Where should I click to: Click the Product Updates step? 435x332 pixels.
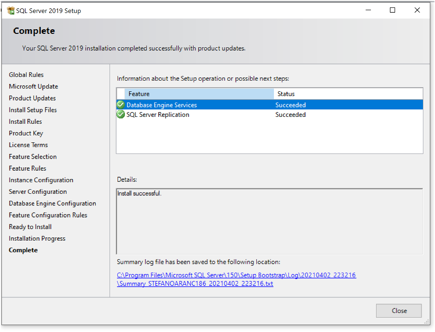click(x=32, y=98)
